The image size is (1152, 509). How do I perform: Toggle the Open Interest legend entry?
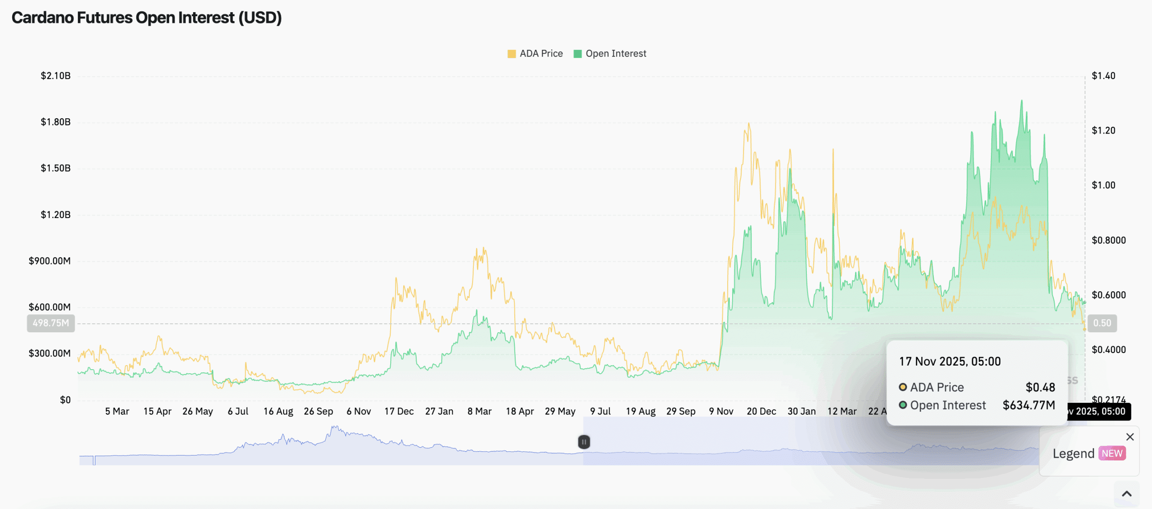pyautogui.click(x=615, y=53)
